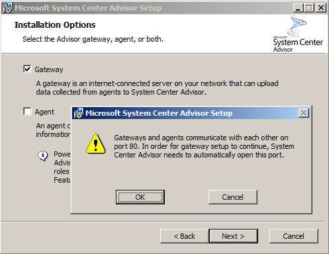This screenshot has height=254, width=329.
Task: Click the Agent option label
Action: (44, 112)
